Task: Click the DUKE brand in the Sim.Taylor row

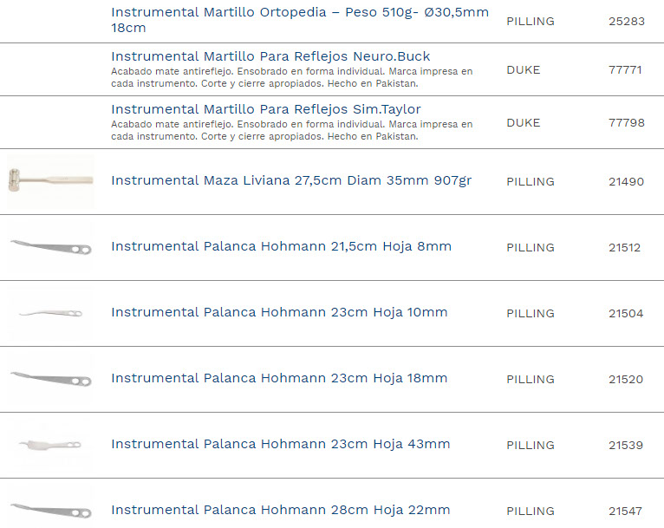Action: (523, 123)
